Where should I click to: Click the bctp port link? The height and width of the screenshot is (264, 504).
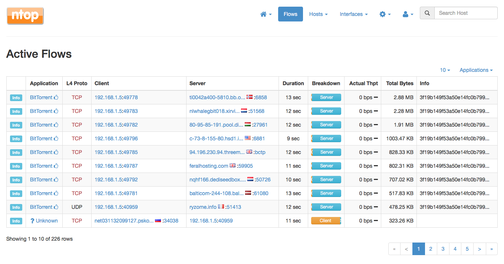tap(260, 152)
